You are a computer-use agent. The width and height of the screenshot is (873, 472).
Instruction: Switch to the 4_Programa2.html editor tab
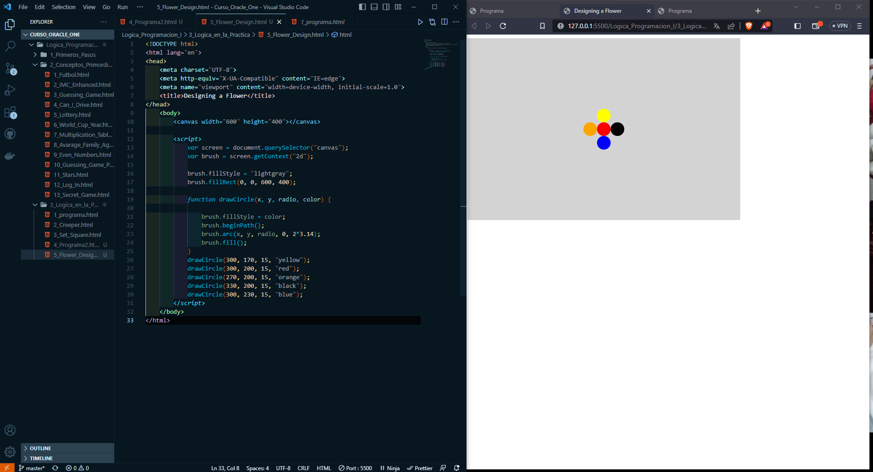(x=155, y=22)
